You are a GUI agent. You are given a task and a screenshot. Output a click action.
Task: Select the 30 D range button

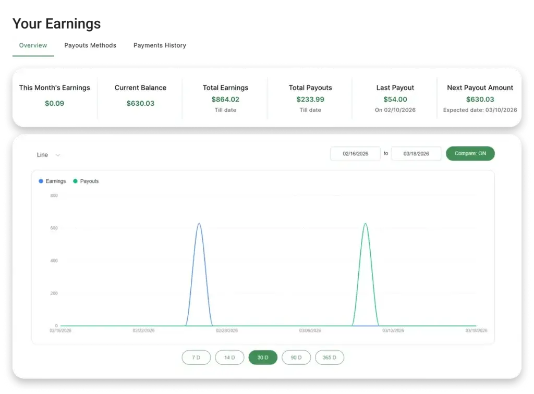pyautogui.click(x=263, y=358)
